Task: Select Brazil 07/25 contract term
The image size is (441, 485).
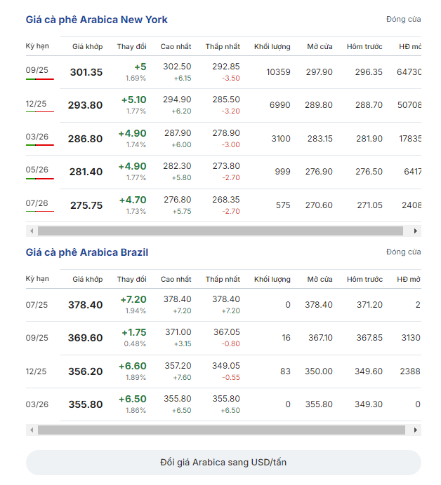Action: [x=37, y=305]
